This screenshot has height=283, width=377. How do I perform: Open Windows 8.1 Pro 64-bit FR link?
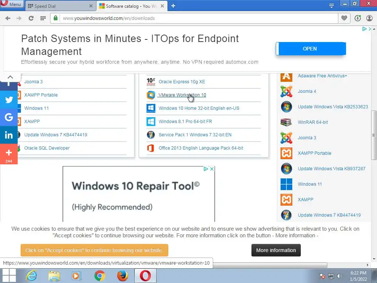186,122
